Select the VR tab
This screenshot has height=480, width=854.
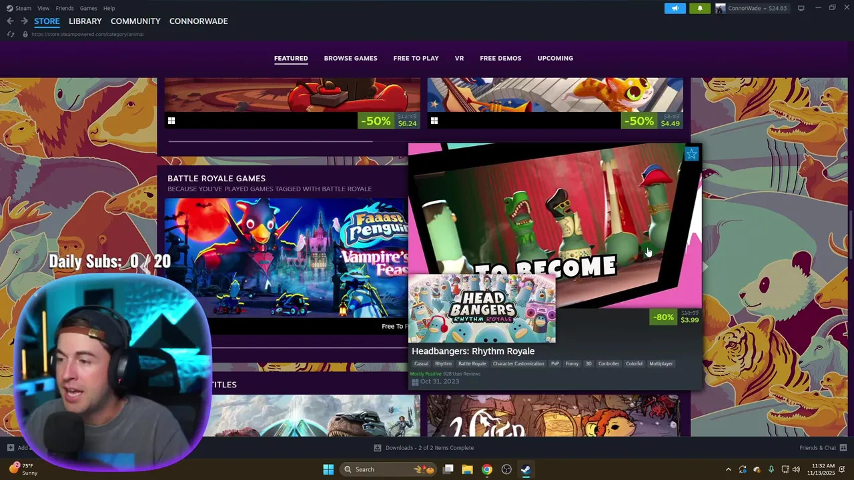point(459,58)
